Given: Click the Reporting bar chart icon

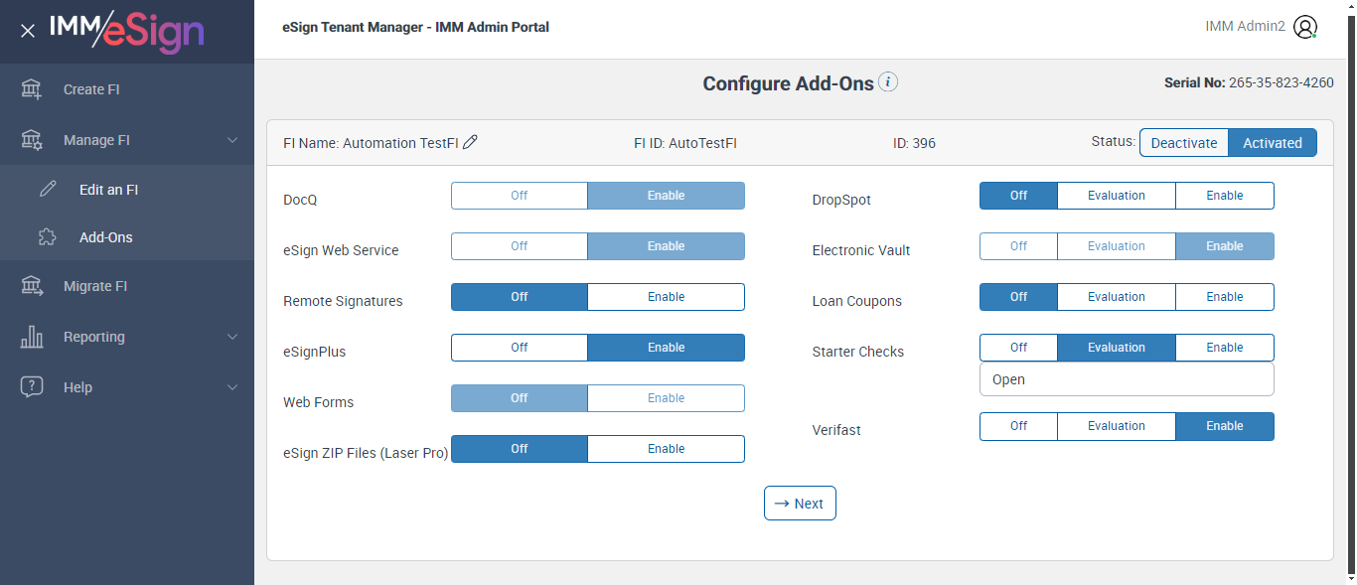Looking at the screenshot, I should (32, 337).
